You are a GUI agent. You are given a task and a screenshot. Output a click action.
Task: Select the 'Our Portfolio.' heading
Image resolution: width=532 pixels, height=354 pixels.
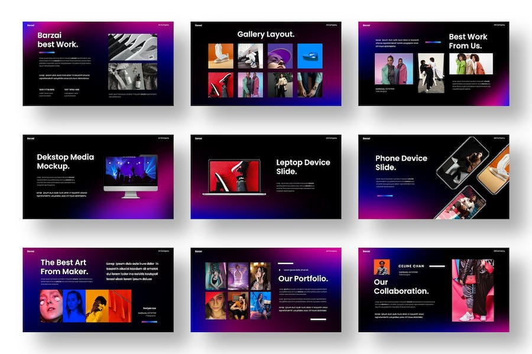(303, 279)
